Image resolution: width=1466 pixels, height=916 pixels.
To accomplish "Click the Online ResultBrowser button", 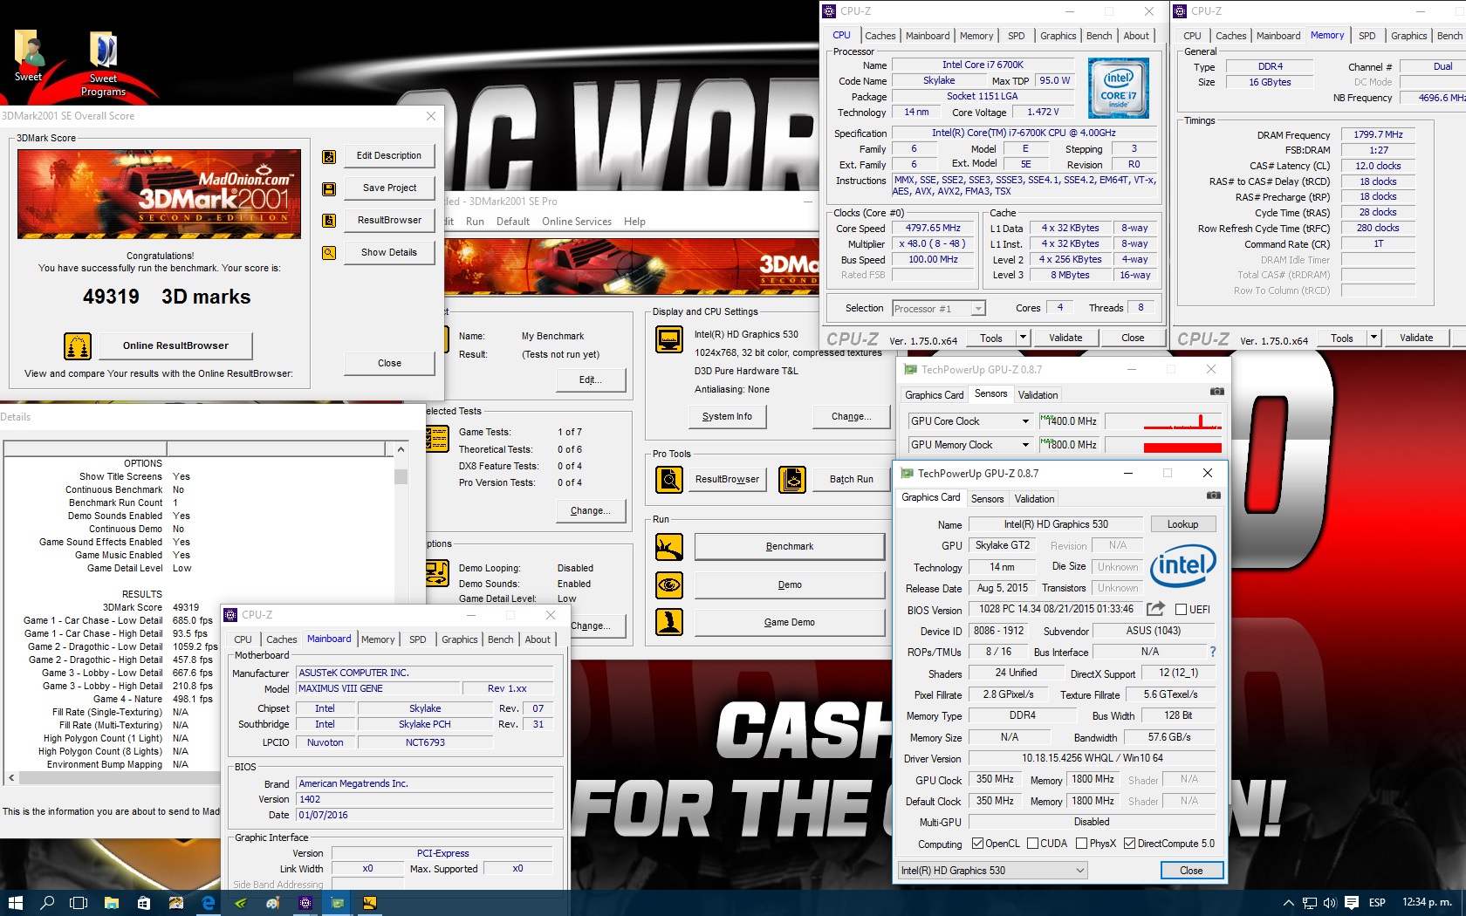I will (175, 345).
